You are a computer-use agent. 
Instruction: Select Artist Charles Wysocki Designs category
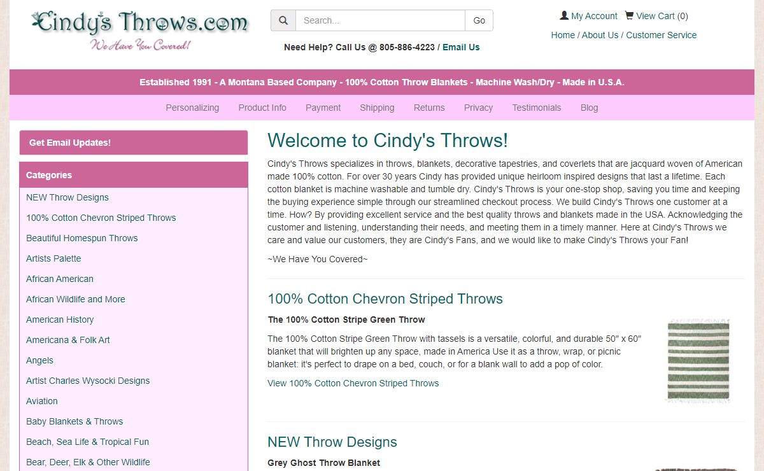click(88, 381)
